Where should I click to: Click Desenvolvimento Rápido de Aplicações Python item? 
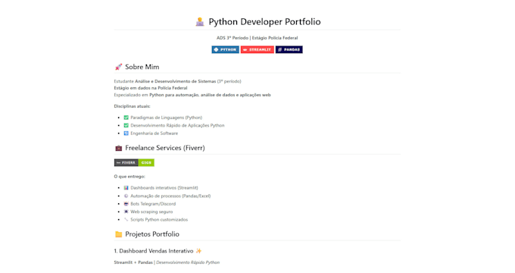[177, 125]
